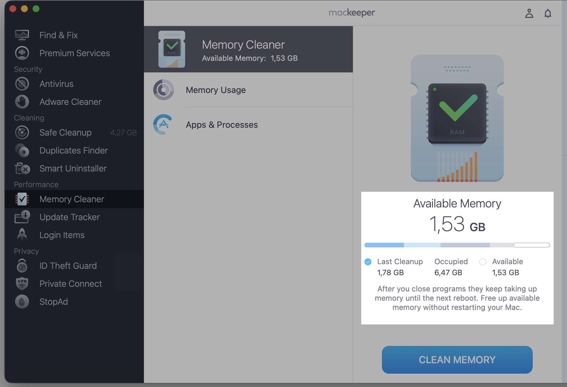Open ID Theft Guard fingerprint icon
This screenshot has width=567, height=387.
click(22, 266)
